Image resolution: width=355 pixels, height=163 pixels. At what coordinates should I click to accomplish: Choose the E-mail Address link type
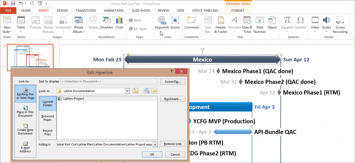tap(25, 147)
